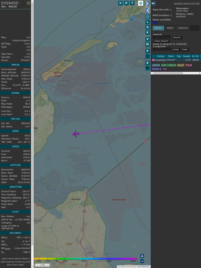
Task: Click the 2 NM map scale indicator
Action: [x=42, y=265]
